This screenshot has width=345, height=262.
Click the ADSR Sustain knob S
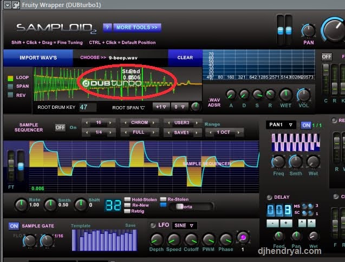pyautogui.click(x=257, y=95)
